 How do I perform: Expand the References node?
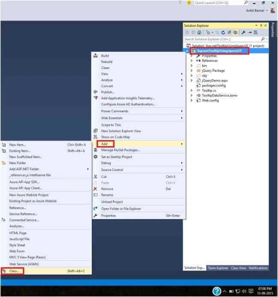pyautogui.click(x=192, y=60)
